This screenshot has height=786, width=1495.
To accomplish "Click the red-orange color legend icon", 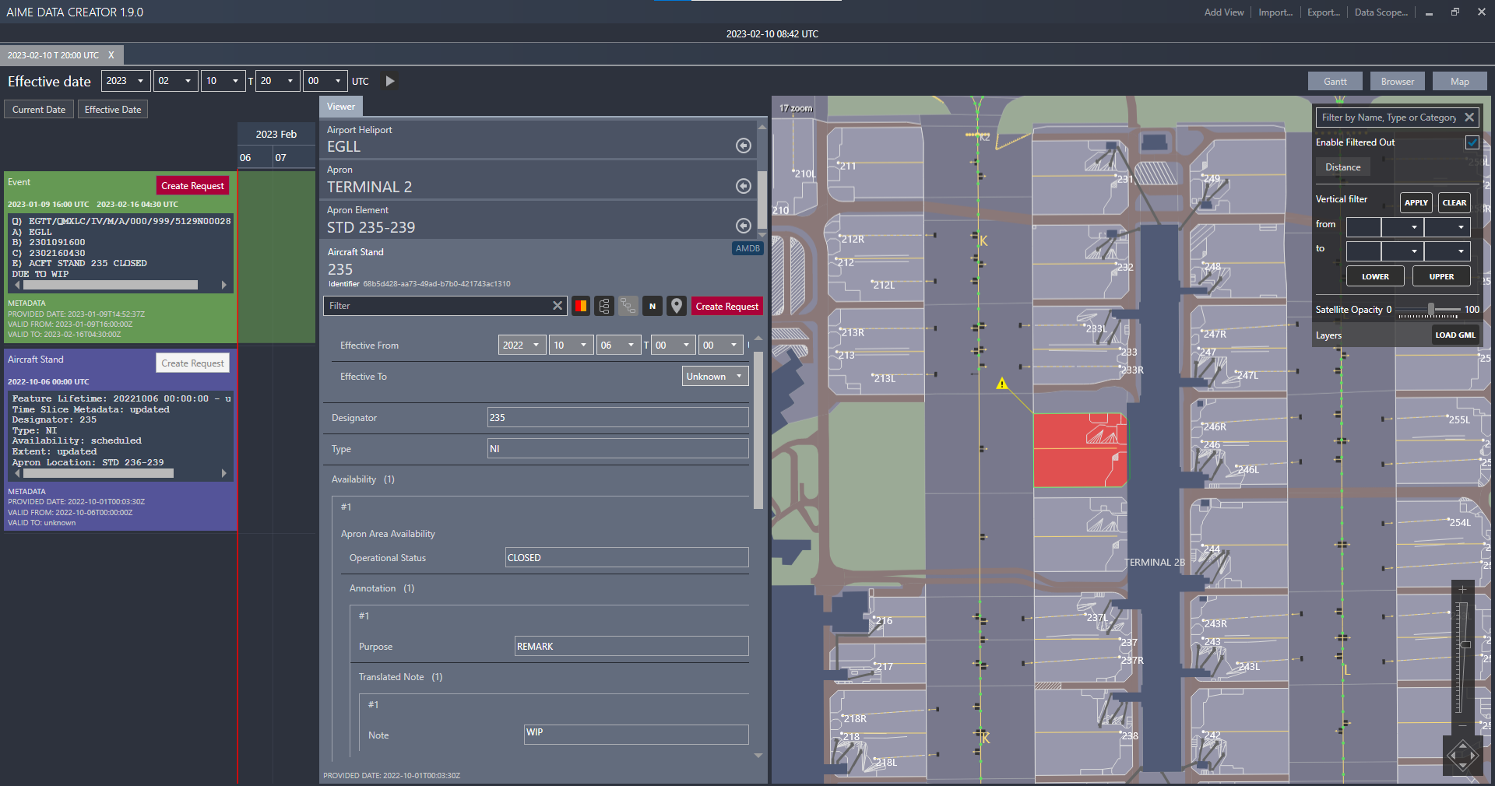I will 581,307.
